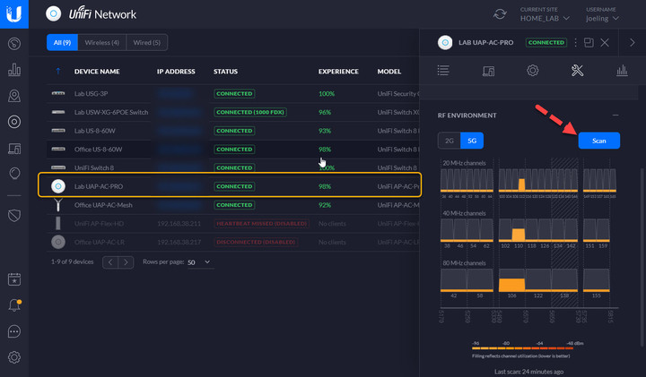Sort by Device Name column

(97, 71)
